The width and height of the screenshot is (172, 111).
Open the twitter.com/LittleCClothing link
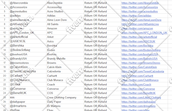tap(141, 98)
